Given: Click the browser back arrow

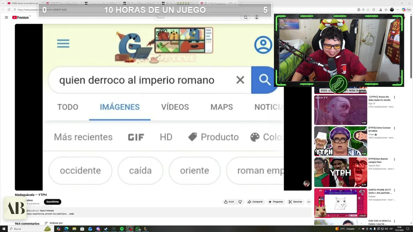Looking at the screenshot, I should [x=3, y=10].
